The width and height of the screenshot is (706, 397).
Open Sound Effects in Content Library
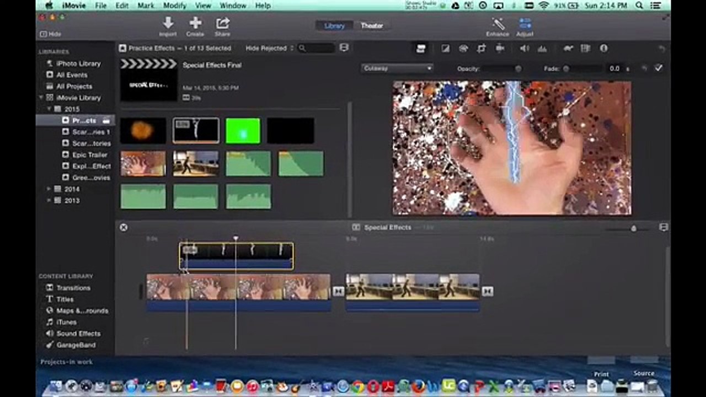(x=73, y=334)
